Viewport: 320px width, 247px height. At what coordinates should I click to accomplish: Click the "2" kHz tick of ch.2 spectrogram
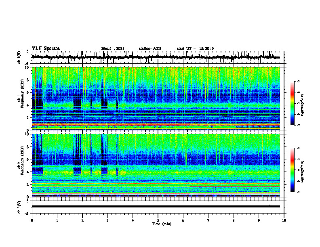28,184
